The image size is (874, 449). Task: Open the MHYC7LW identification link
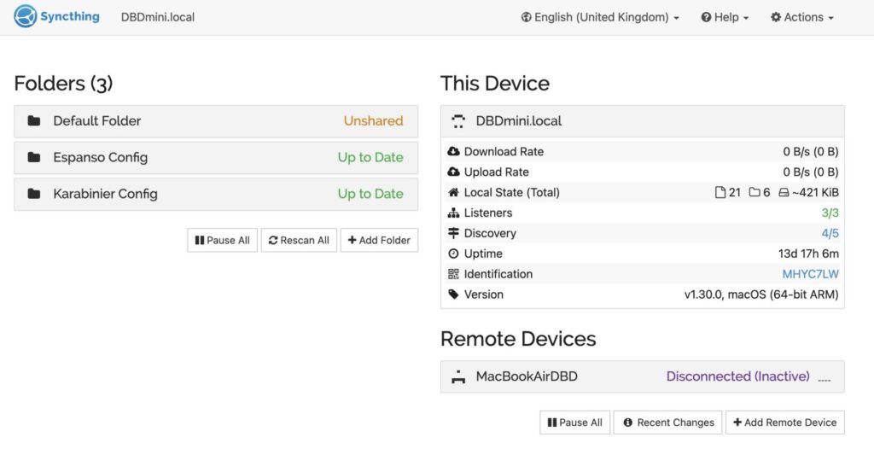tap(811, 274)
